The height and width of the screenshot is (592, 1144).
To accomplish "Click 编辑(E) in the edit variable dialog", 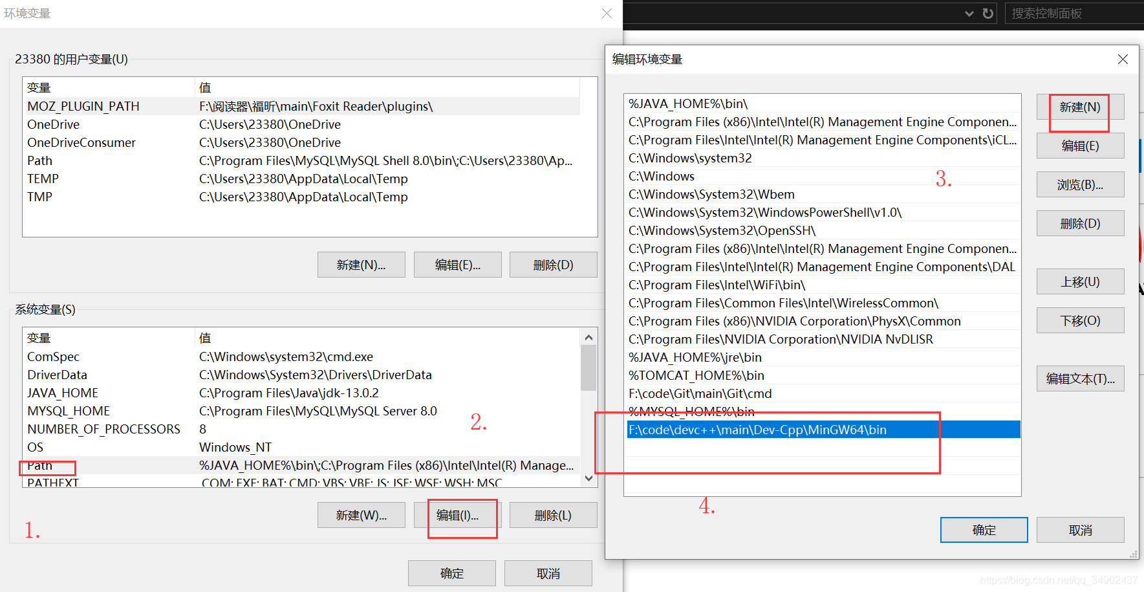I will (x=1080, y=146).
